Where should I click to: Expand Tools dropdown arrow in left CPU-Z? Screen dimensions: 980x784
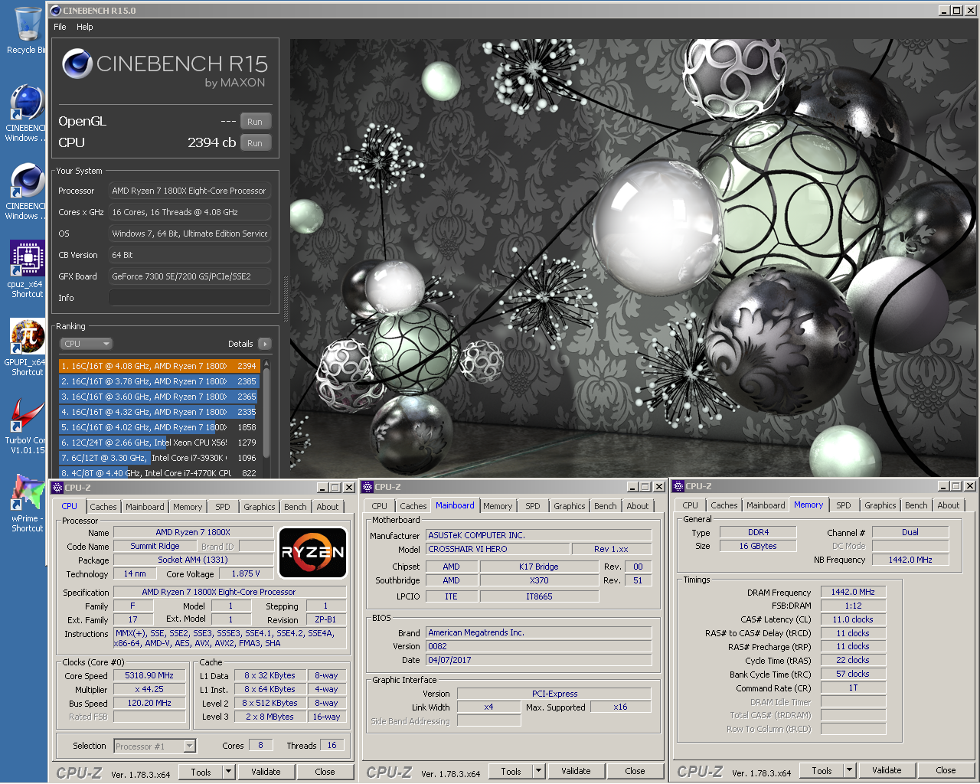(228, 772)
